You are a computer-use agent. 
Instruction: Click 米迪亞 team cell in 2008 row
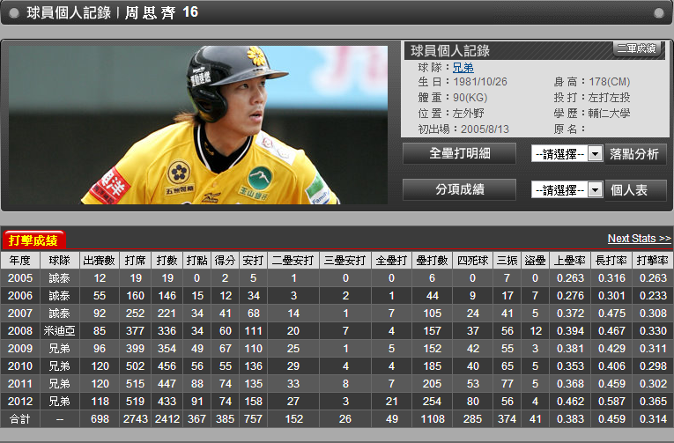tap(59, 331)
